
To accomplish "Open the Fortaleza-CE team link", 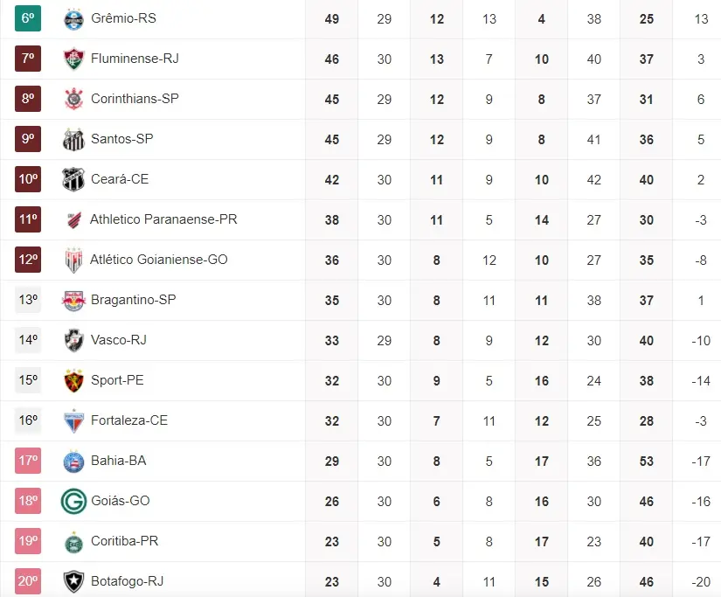I will pos(128,420).
